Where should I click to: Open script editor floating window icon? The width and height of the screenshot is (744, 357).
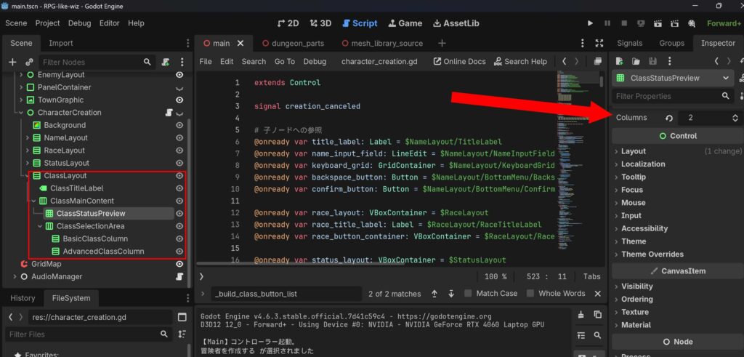pyautogui.click(x=597, y=61)
